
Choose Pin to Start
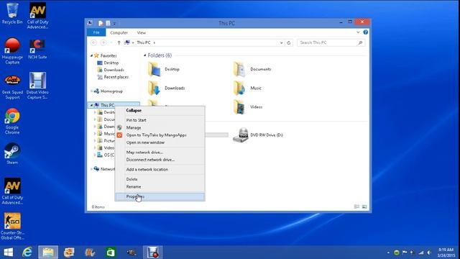(160, 120)
